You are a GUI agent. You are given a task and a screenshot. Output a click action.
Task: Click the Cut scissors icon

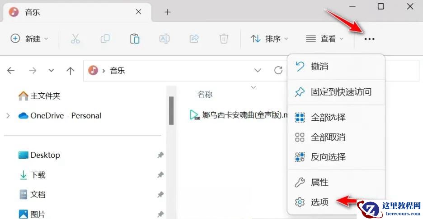pos(75,39)
